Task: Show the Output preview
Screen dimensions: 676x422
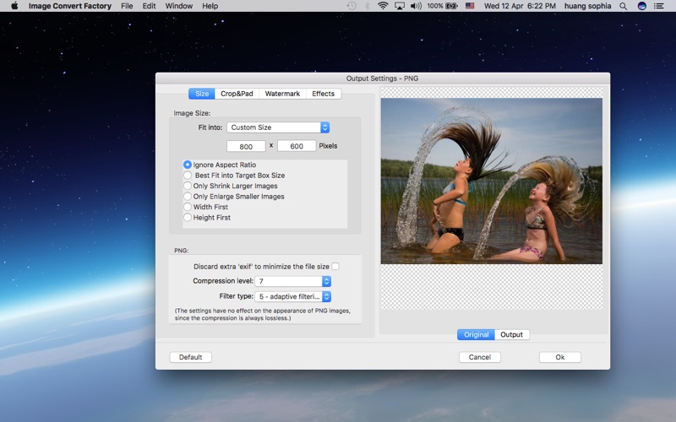Action: click(512, 334)
